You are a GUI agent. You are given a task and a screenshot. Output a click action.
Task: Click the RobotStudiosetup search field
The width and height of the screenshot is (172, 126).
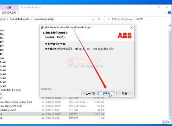point(137,19)
